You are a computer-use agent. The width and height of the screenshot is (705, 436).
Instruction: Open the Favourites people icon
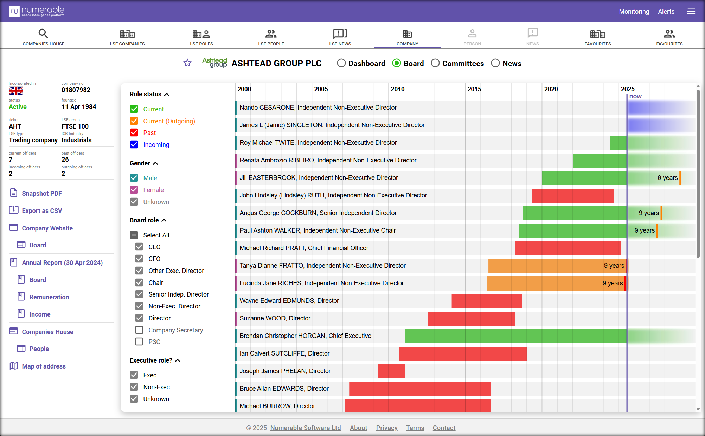coord(669,34)
